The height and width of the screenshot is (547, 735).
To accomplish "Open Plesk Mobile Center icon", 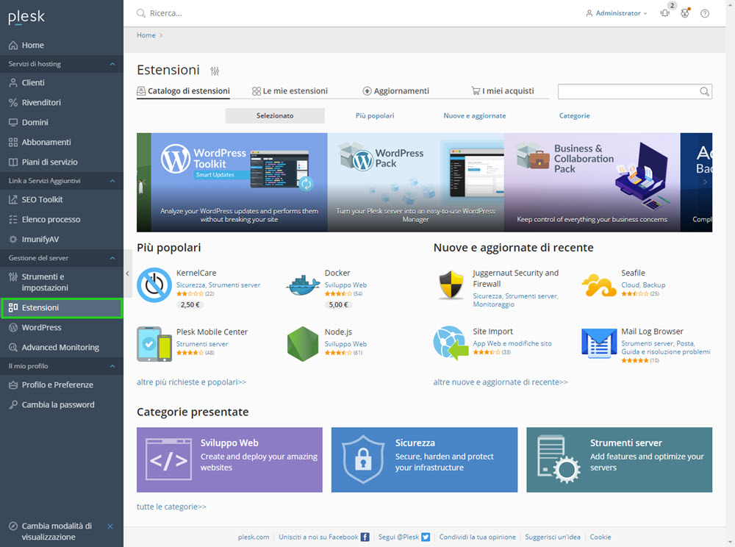I will click(x=154, y=344).
